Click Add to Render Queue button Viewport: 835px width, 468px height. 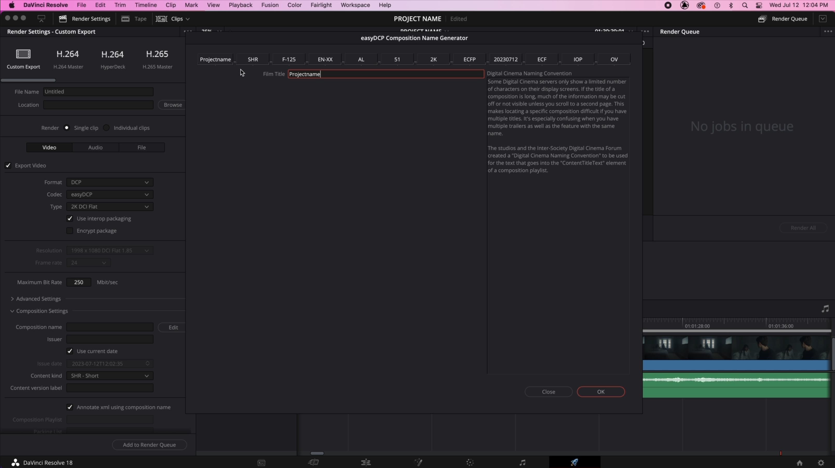149,445
